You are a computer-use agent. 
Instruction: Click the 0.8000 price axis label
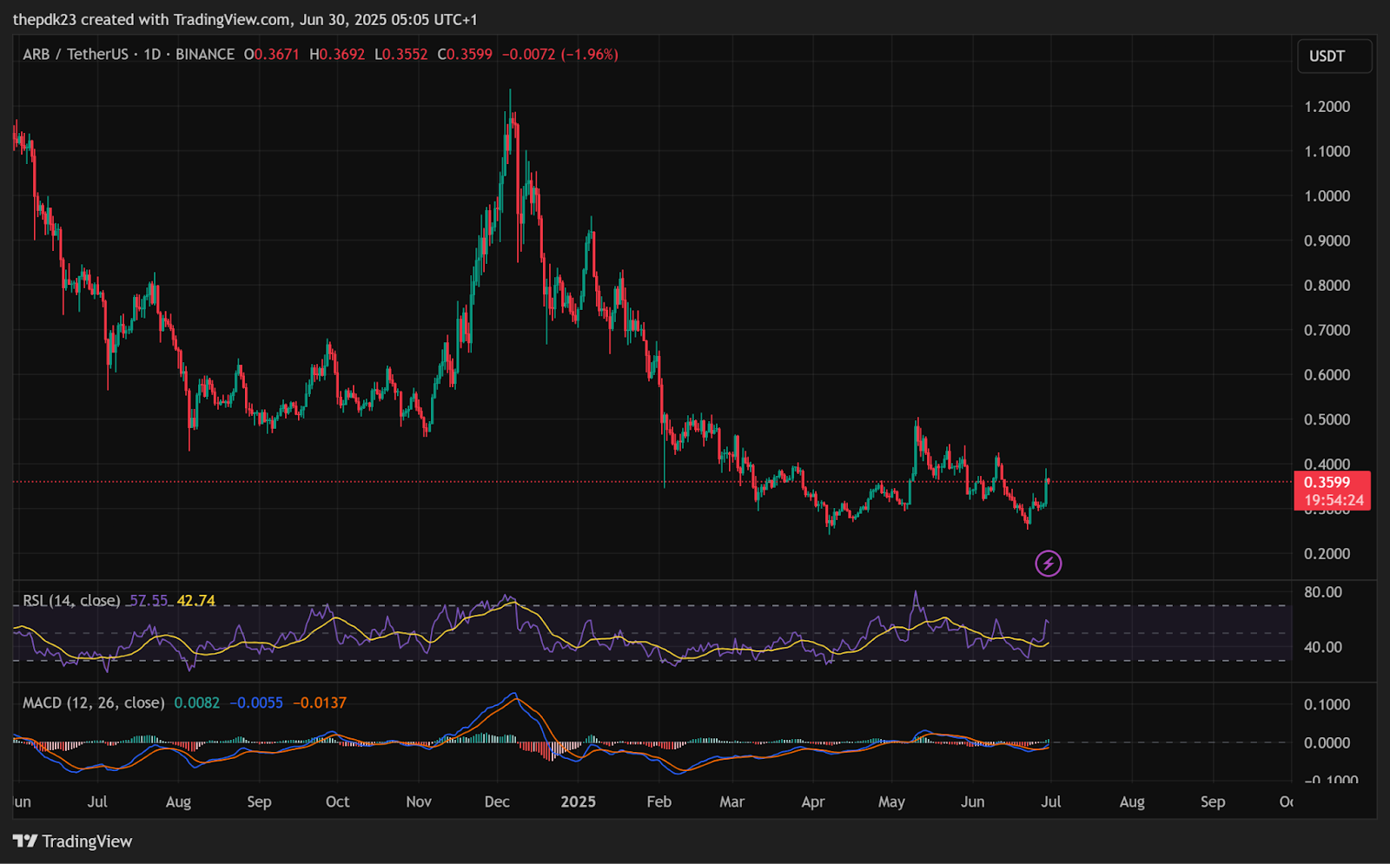pos(1327,286)
